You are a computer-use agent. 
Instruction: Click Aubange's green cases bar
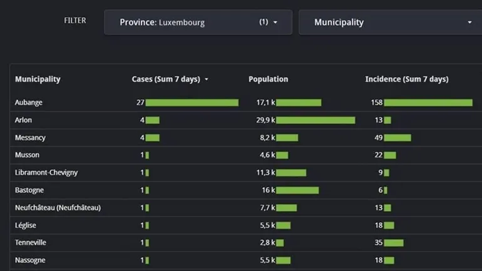tap(192, 103)
